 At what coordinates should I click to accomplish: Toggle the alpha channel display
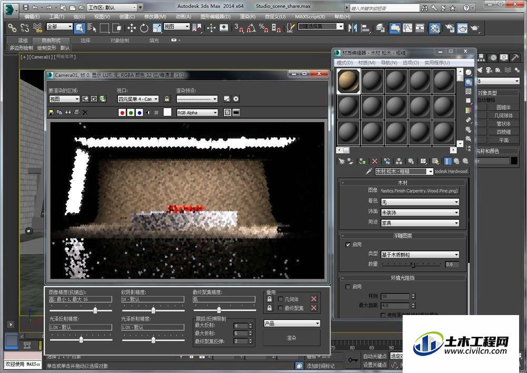click(x=148, y=113)
